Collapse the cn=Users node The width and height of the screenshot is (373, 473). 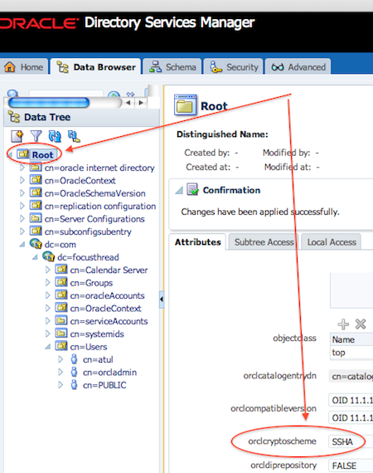tap(47, 347)
